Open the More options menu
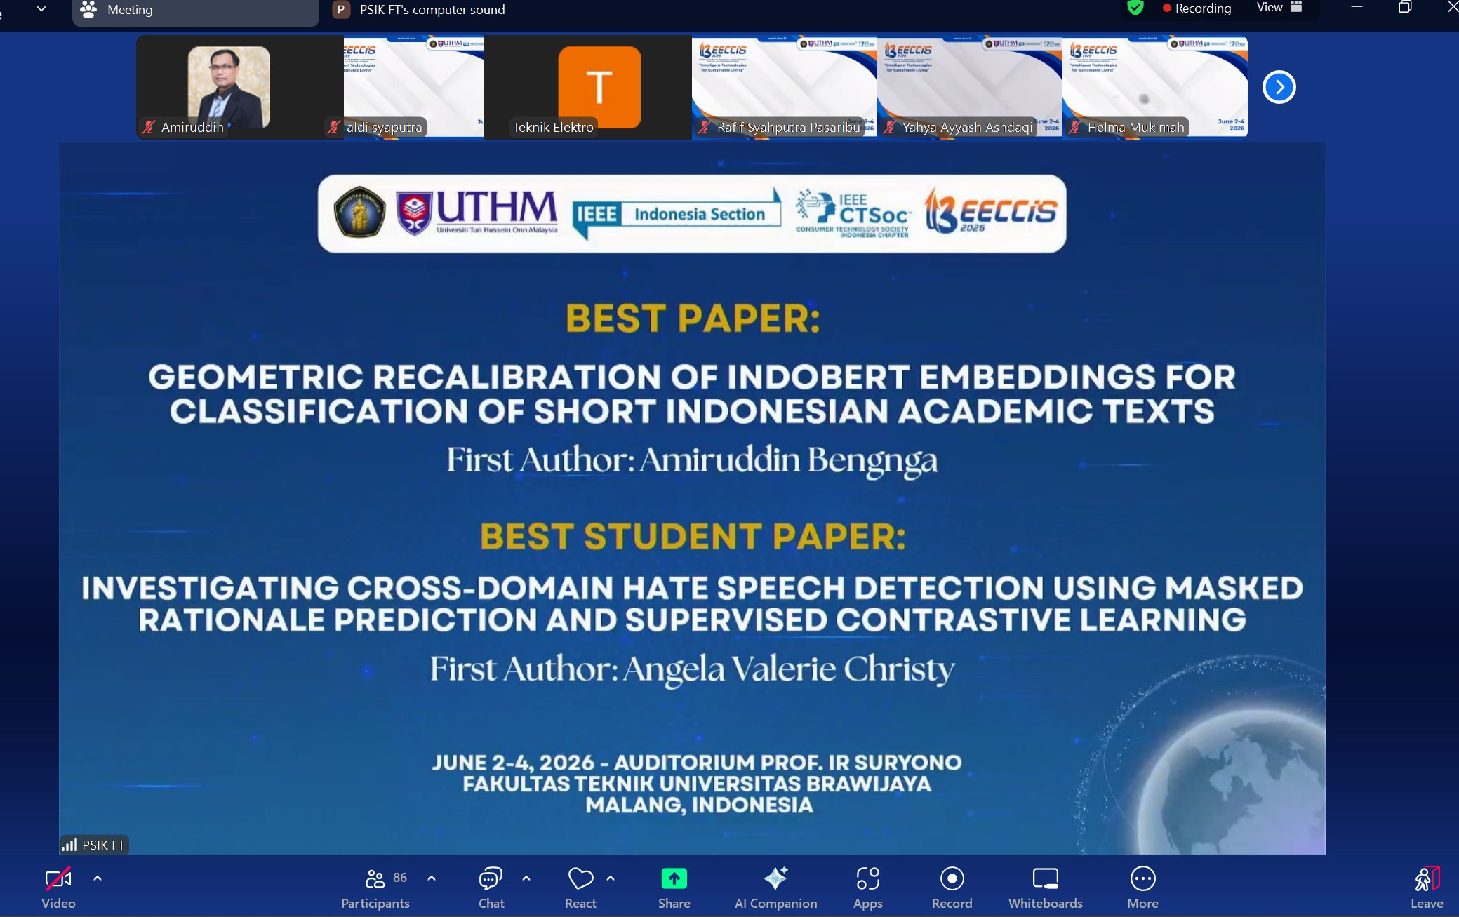This screenshot has width=1459, height=917. tap(1142, 888)
